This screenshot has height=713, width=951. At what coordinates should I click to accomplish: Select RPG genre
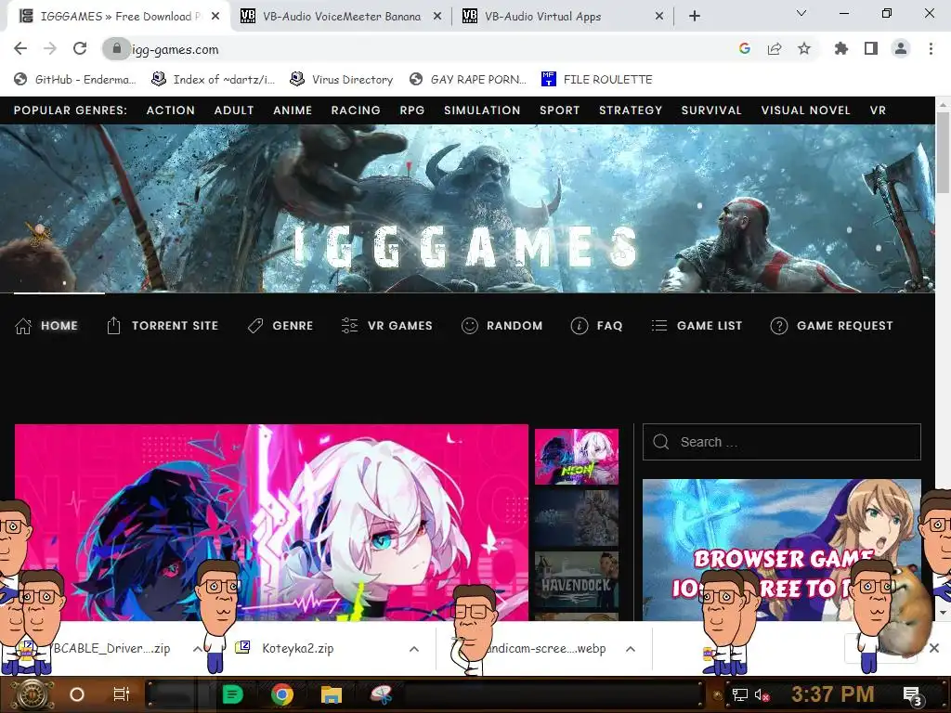tap(411, 110)
